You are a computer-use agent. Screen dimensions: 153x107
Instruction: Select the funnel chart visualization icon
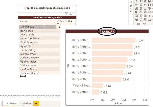(141, 8)
